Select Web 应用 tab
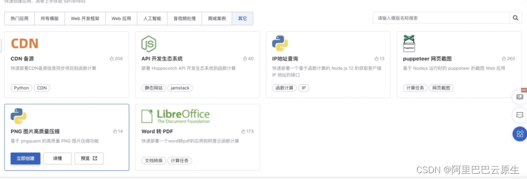This screenshot has height=179, width=527. point(122,19)
